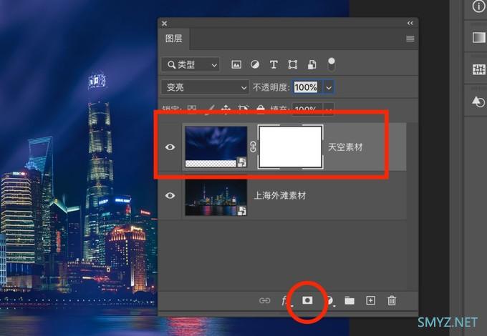Viewport: 487px width, 336px height.
Task: Click the link layers chain icon
Action: click(264, 301)
